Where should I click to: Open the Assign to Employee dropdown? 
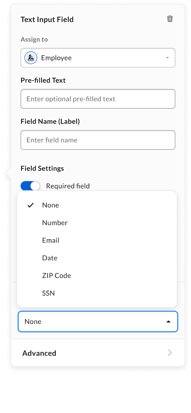tap(98, 58)
